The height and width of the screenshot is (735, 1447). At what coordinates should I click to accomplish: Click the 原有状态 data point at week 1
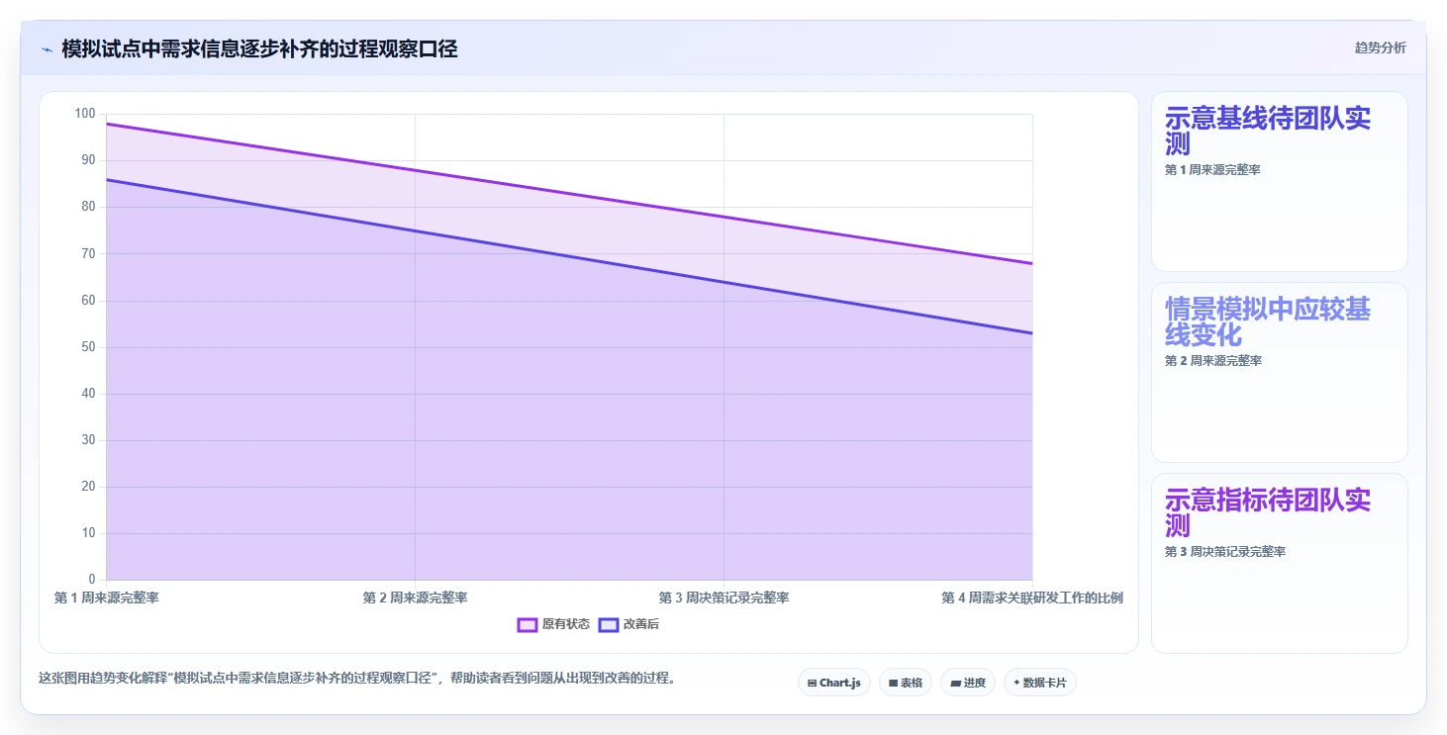(107, 124)
